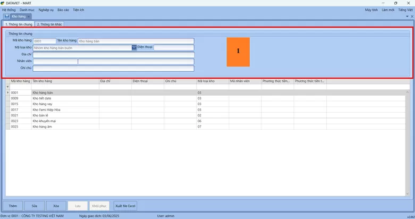Open the Báo cáo menu
Viewport: 415px width, 219px height.
pos(63,10)
